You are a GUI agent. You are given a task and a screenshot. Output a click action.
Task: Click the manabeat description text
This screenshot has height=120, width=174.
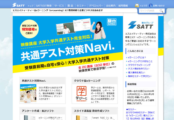(x=103, y=95)
